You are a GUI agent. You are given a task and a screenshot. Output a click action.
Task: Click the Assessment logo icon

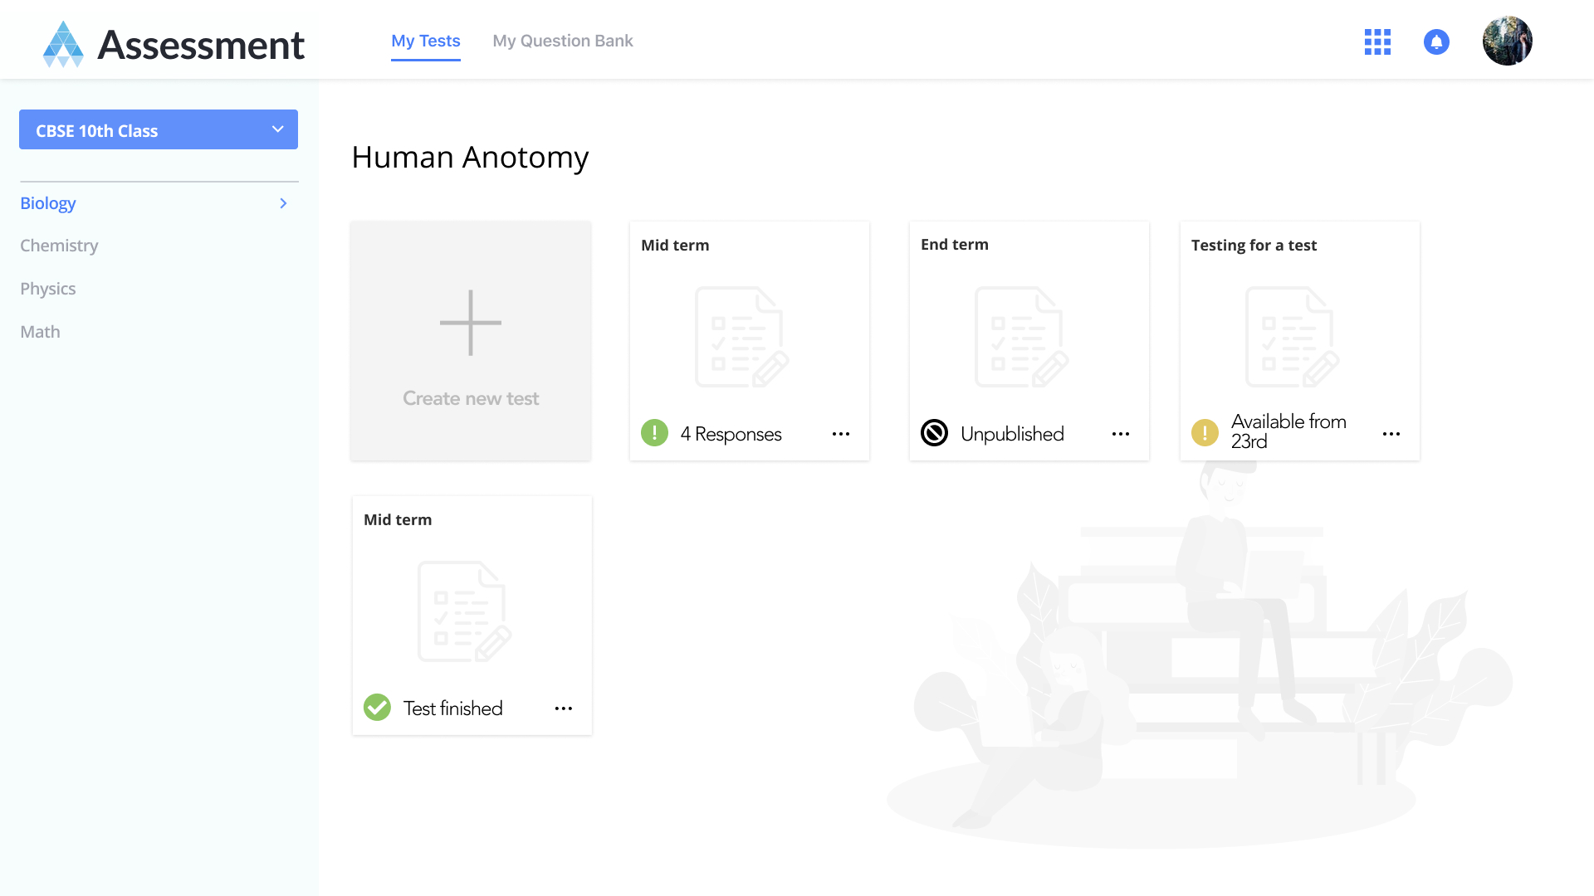point(63,44)
